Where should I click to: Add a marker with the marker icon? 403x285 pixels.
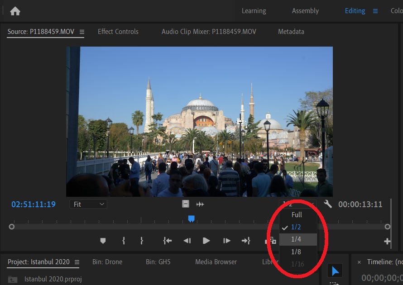103,241
